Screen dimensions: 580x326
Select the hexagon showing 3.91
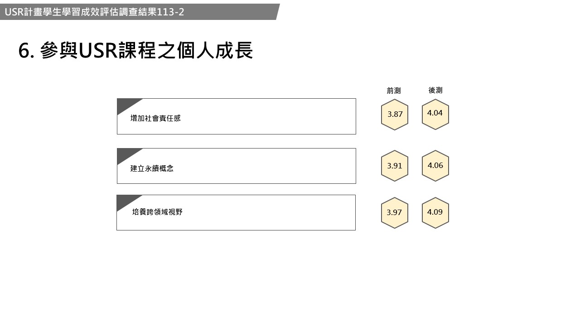(395, 166)
